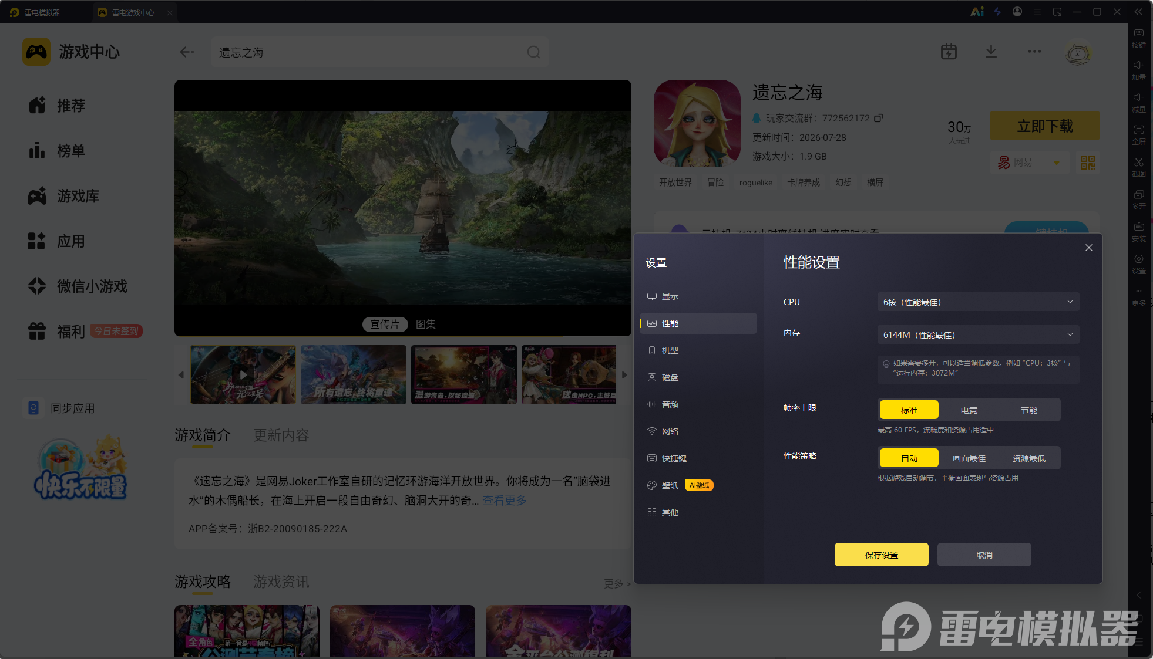This screenshot has height=659, width=1153.
Task: Click 全屏 fullscreen in emulator toolbar
Action: [1139, 136]
